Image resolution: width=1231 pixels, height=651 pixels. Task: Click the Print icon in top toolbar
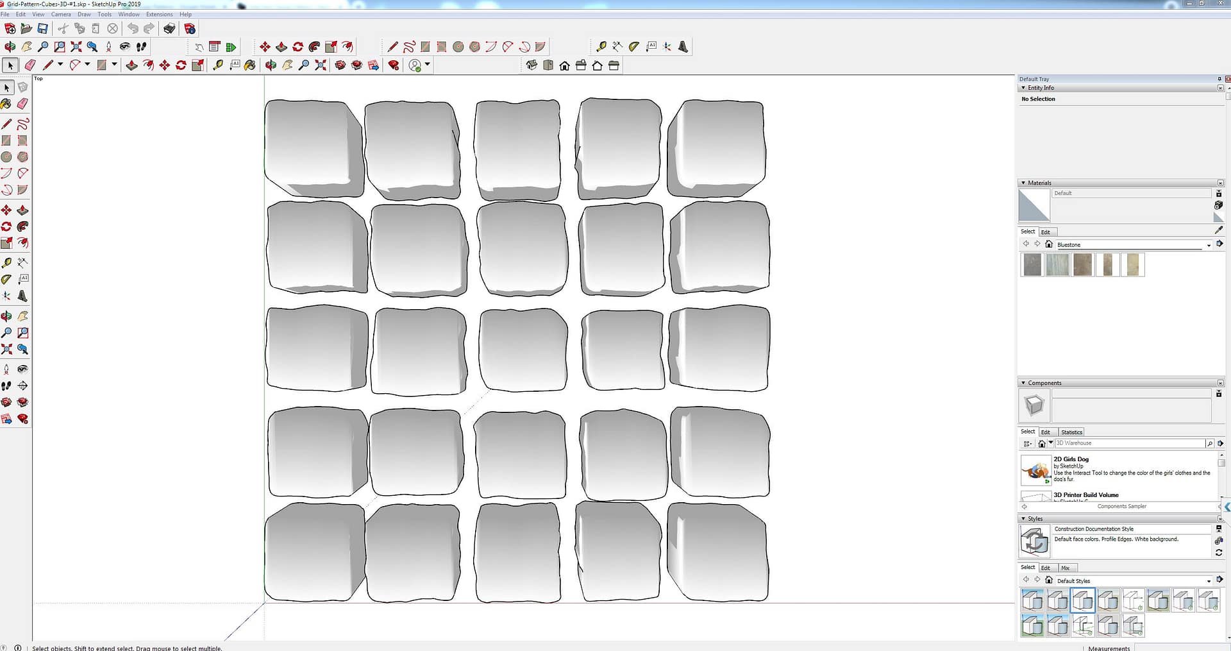(169, 29)
